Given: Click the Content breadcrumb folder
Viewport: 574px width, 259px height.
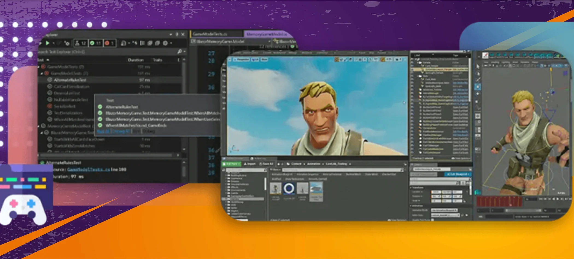Looking at the screenshot, I should pos(296,164).
